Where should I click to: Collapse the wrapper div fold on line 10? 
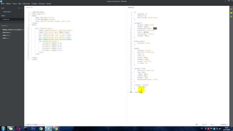(30, 28)
